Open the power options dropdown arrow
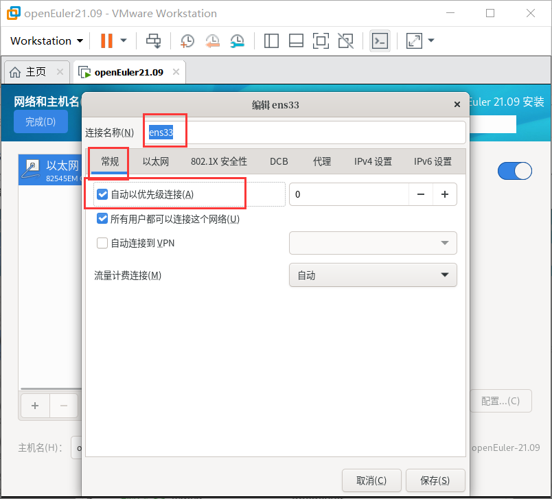This screenshot has width=552, height=499. point(123,40)
